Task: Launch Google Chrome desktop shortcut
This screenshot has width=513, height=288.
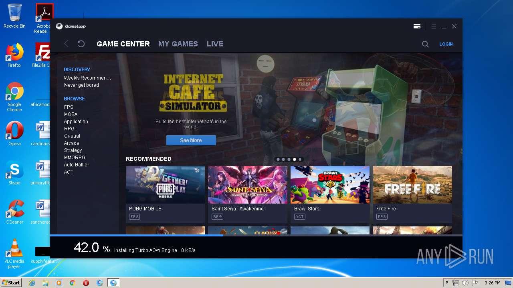Action: click(14, 97)
